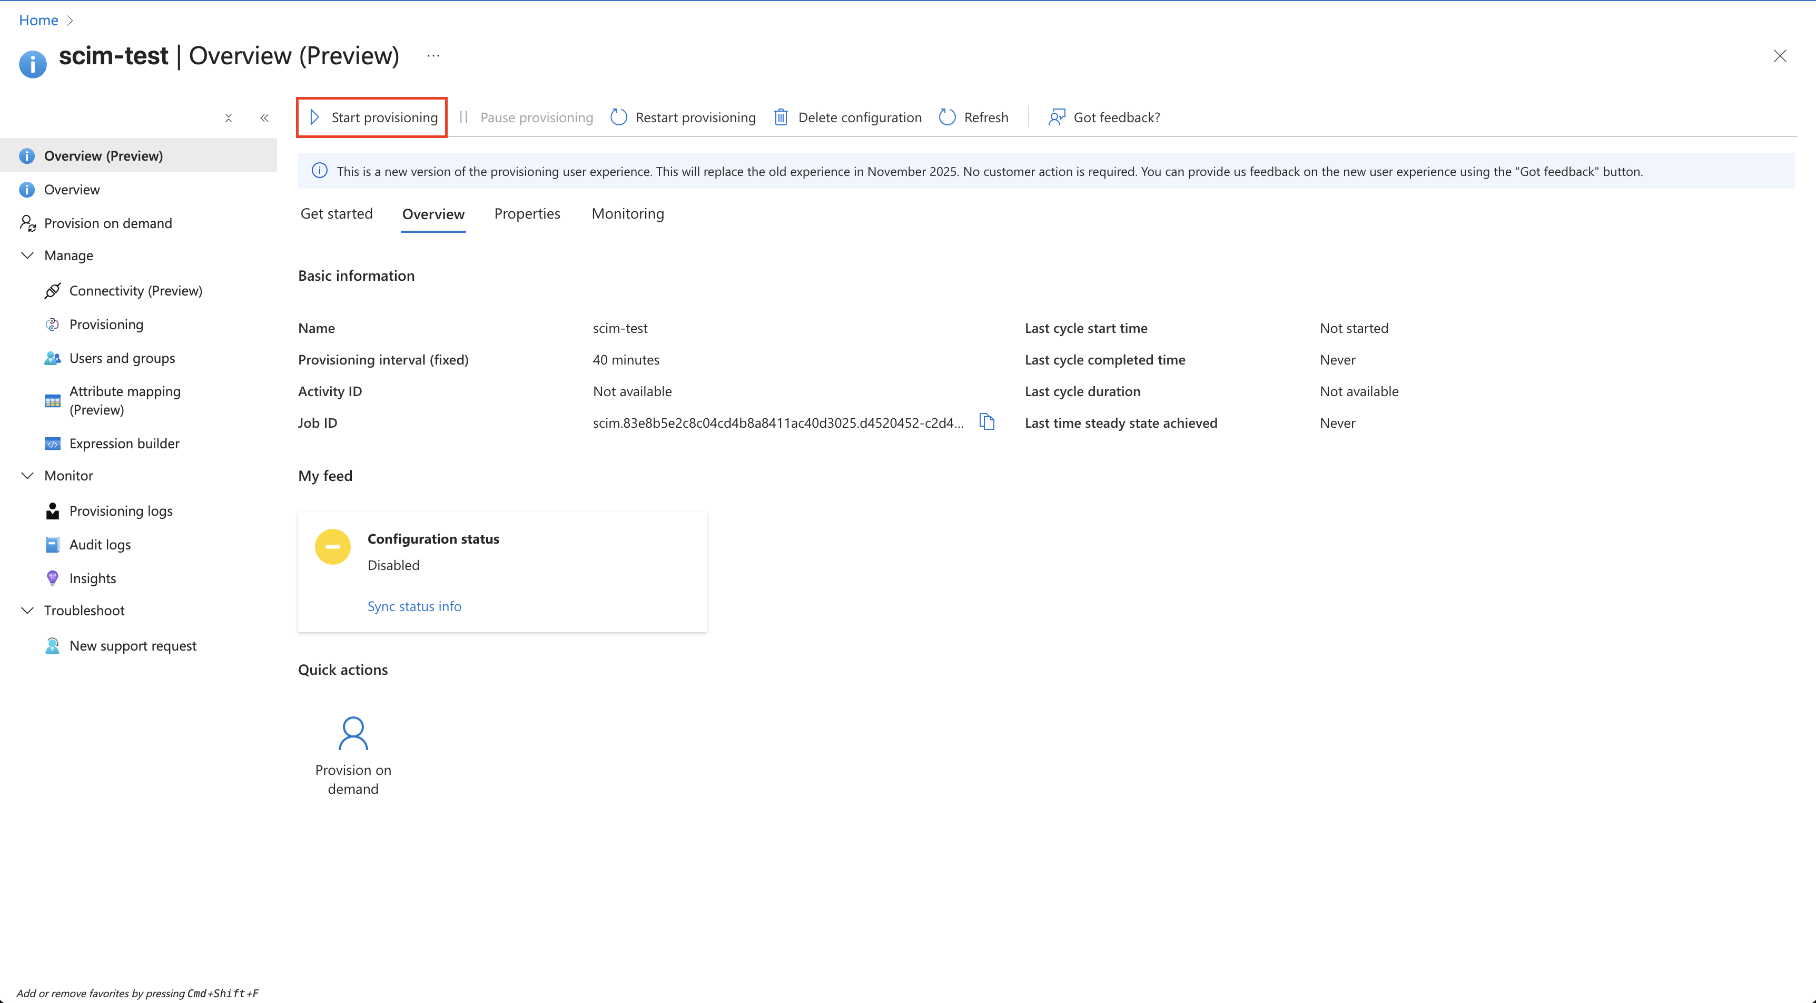Open Connectivity (Preview) plug icon item
Viewport: 1816px width, 1003px height.
pos(53,291)
